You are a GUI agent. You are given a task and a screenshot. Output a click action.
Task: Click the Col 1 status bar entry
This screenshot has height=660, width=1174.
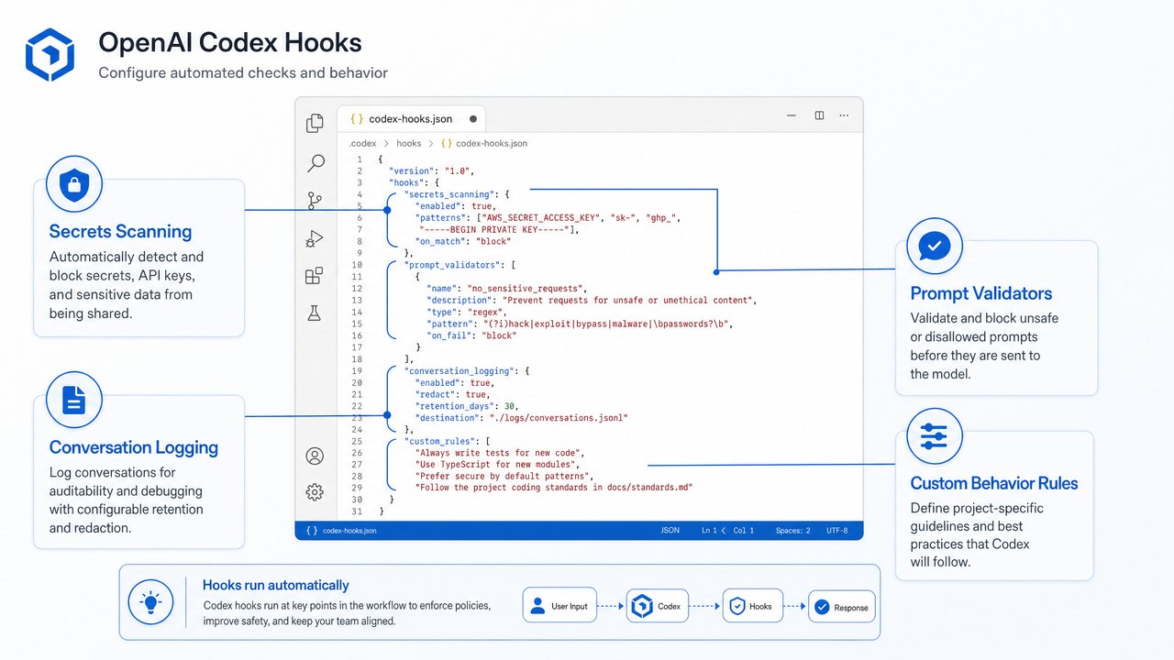(x=744, y=531)
